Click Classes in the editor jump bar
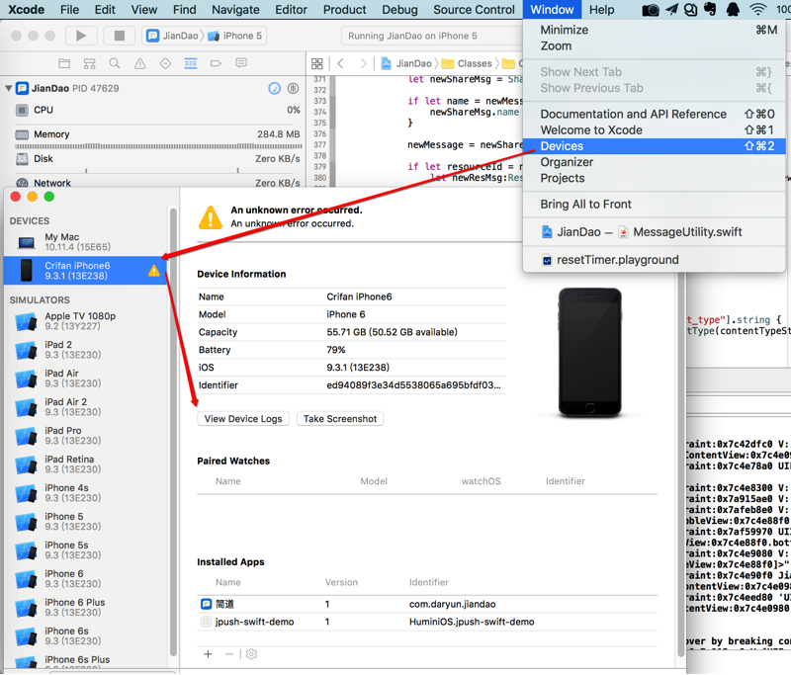The height and width of the screenshot is (675, 791). tap(467, 63)
